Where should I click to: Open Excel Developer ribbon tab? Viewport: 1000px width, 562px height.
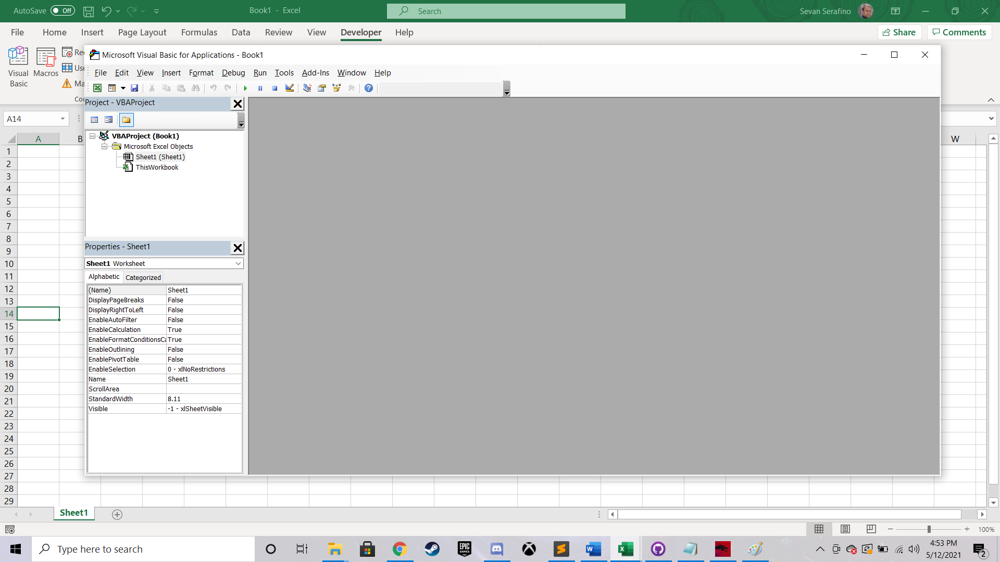point(361,32)
